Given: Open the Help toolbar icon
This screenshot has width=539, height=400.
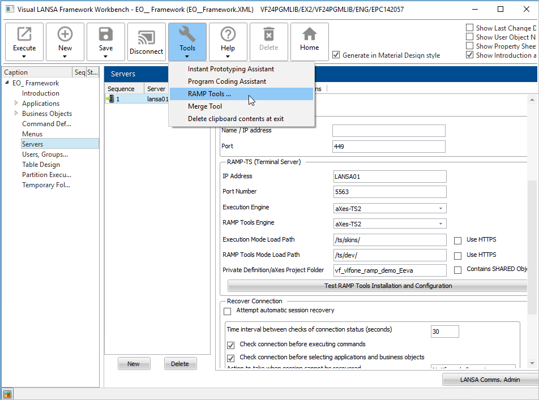Looking at the screenshot, I should 228,35.
